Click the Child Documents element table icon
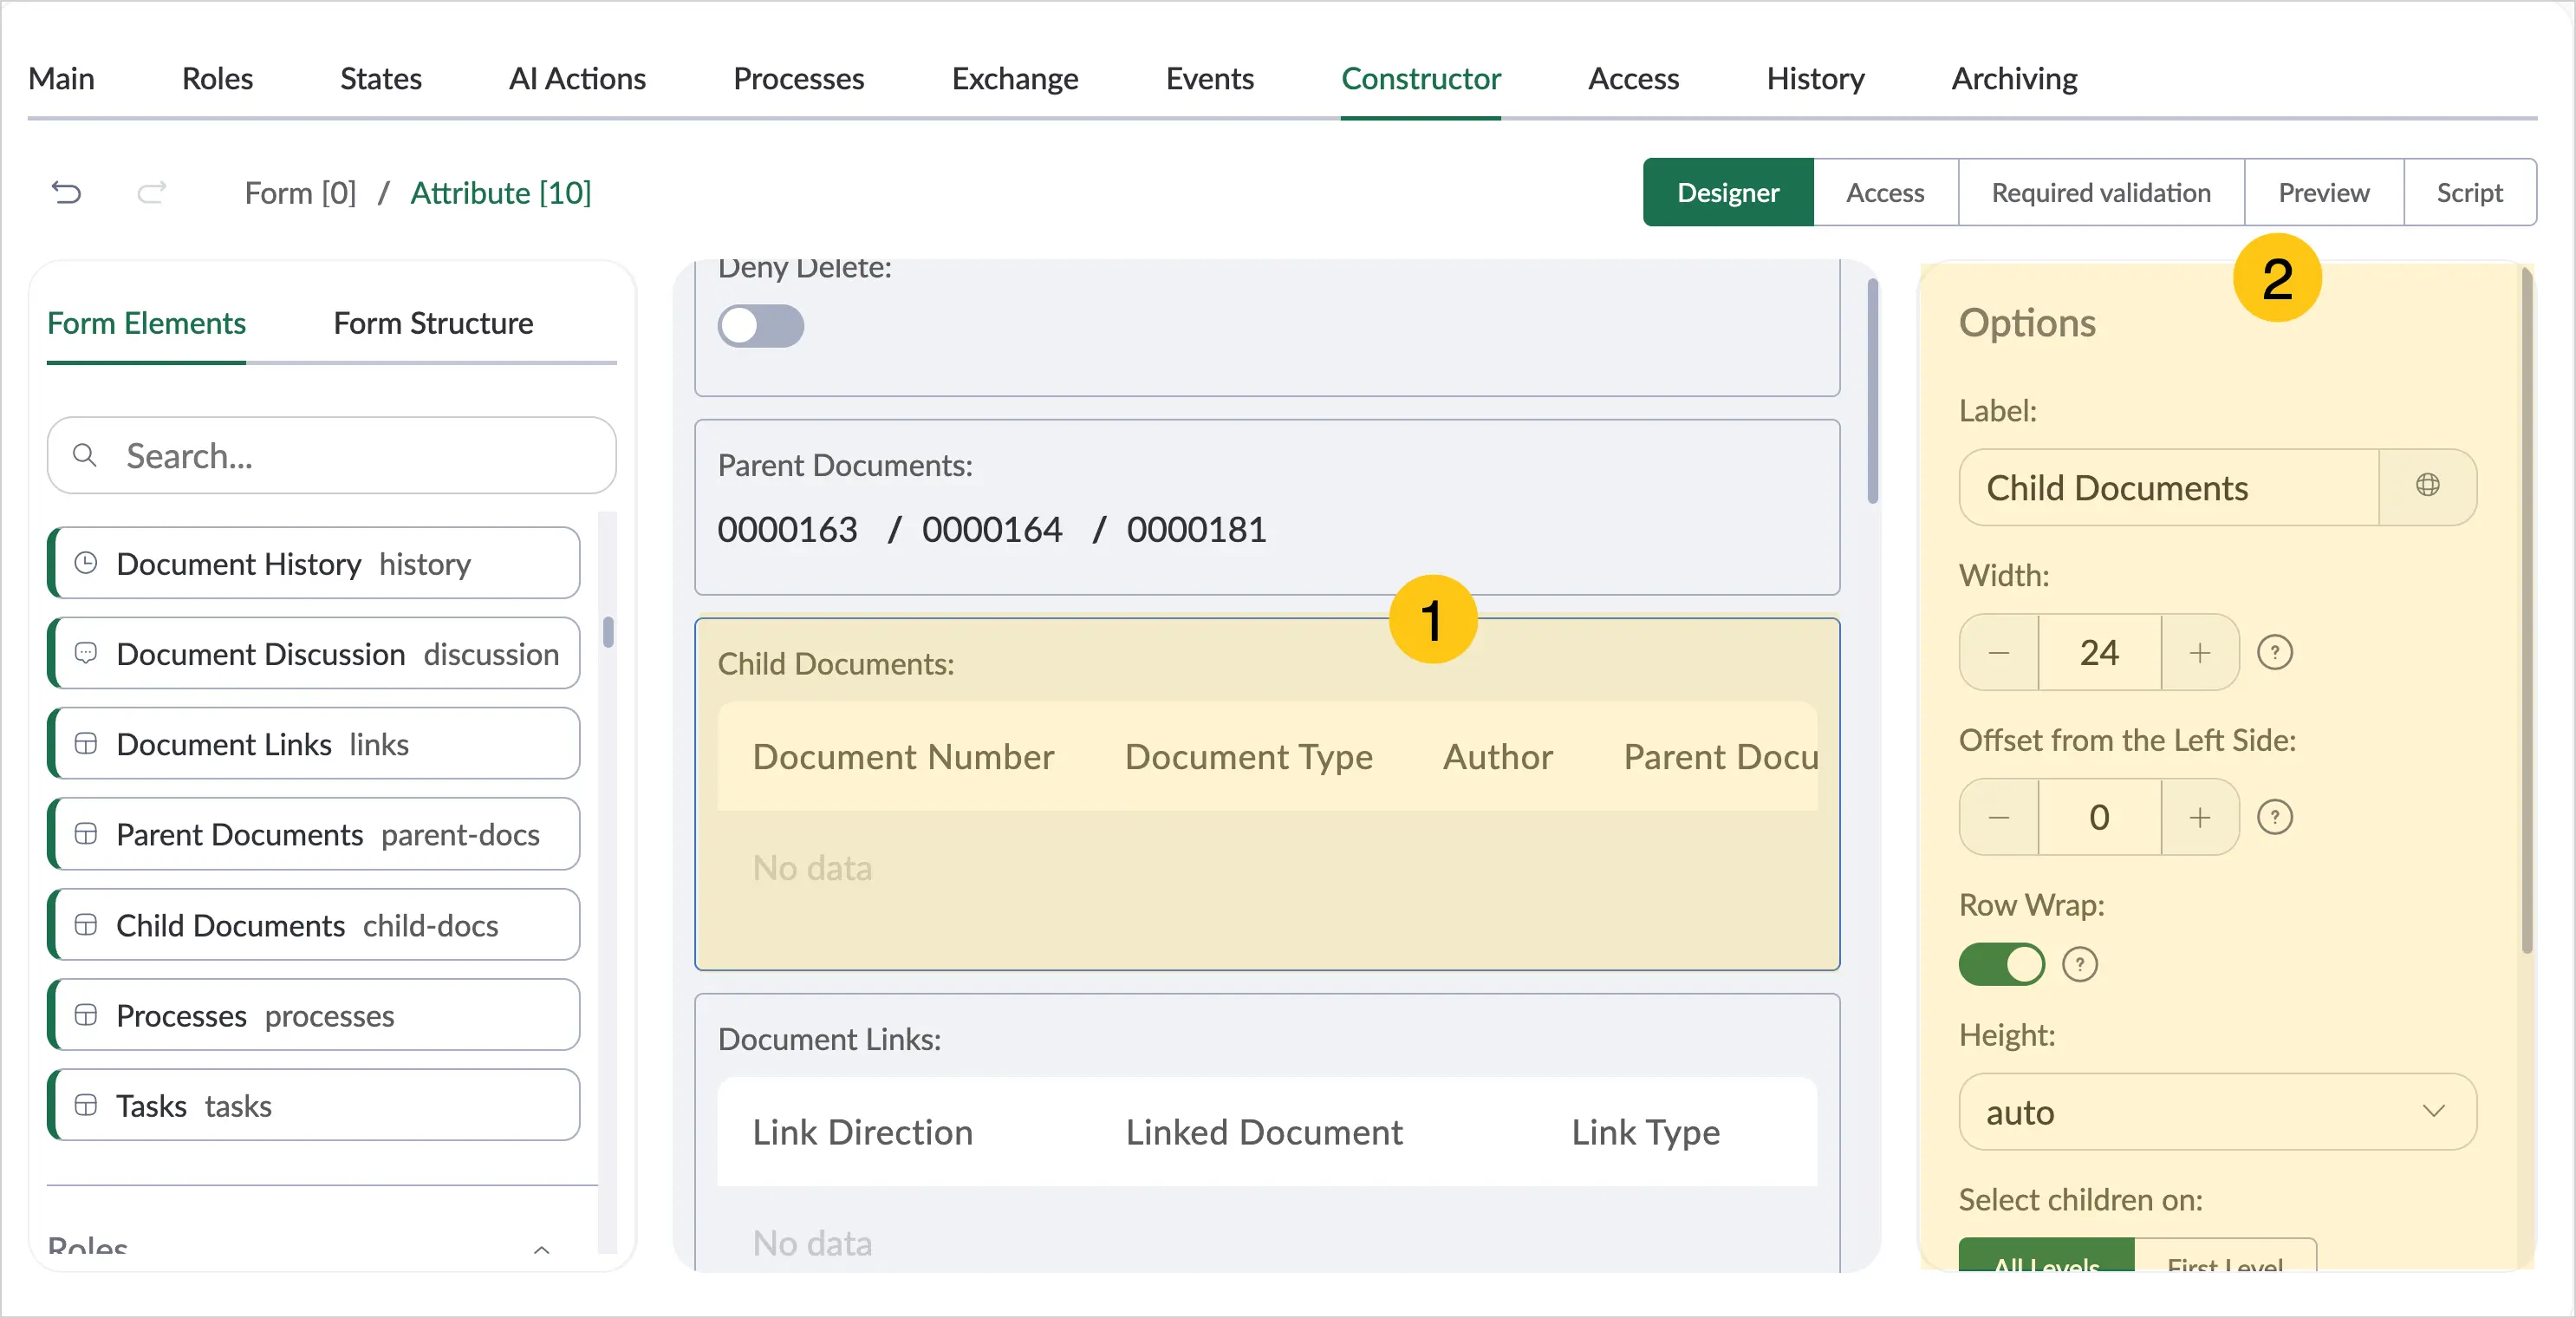This screenshot has height=1318, width=2576. (86, 924)
